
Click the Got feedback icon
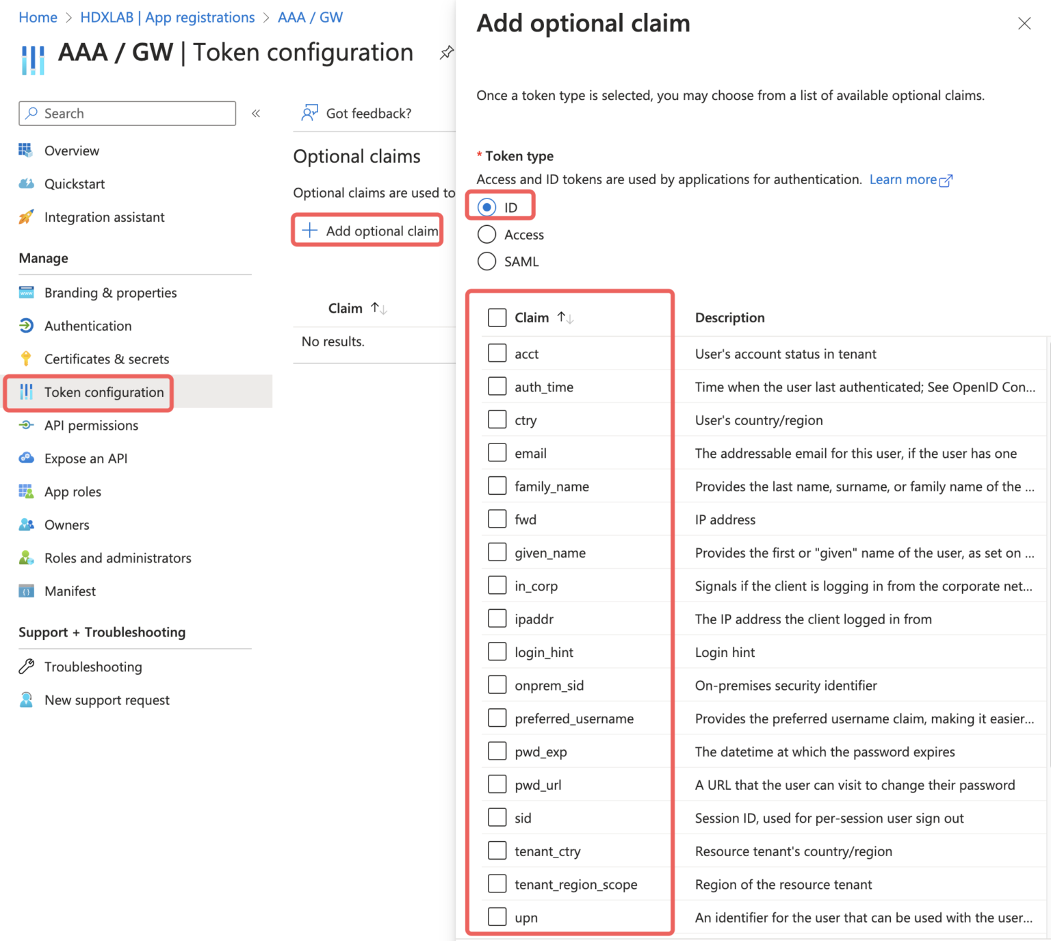309,113
